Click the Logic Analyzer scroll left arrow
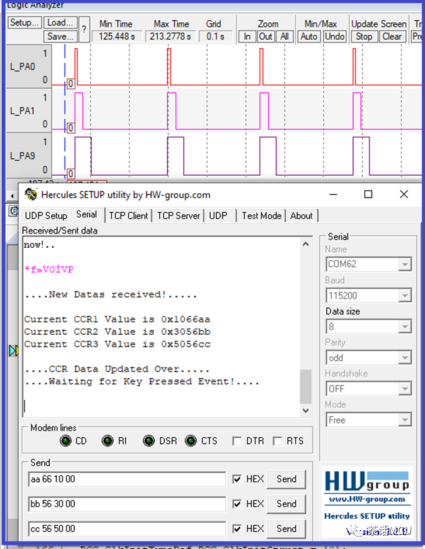The height and width of the screenshot is (549, 425). point(12,196)
